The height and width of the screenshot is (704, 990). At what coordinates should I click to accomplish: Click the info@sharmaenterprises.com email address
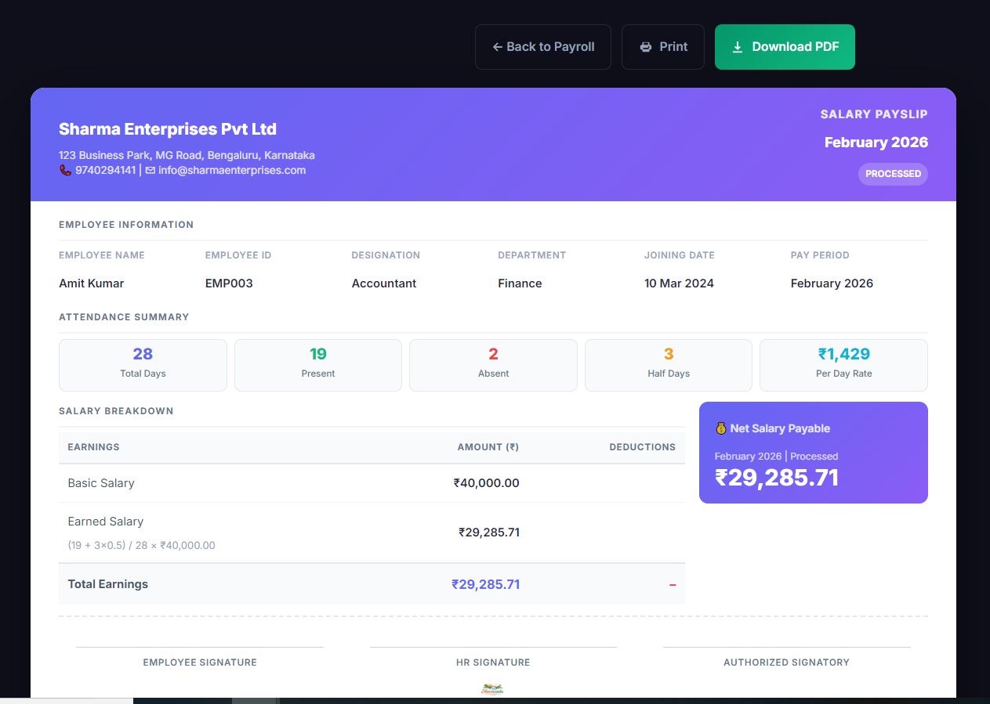(x=232, y=170)
